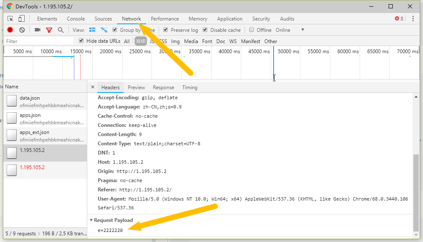Filter requests by WS type
The image size is (423, 242).
click(x=233, y=41)
